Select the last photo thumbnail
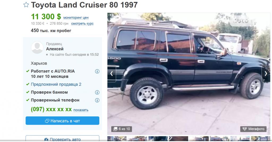Viewport: 272px width, 142px height. point(260,139)
